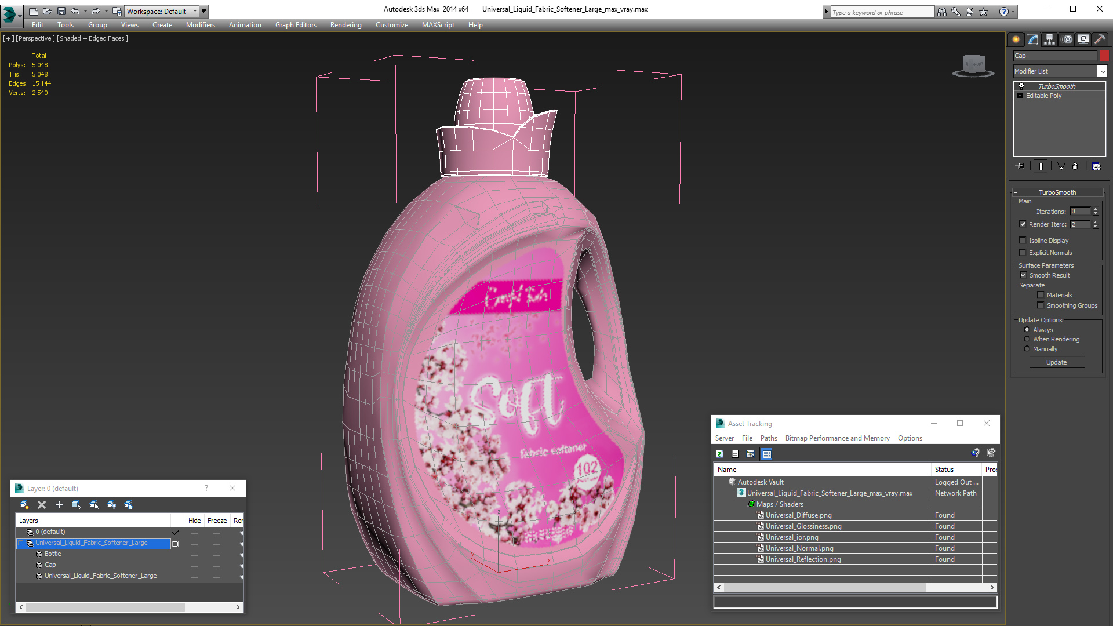Click the Perspective viewport label
This screenshot has width=1113, height=626.
tap(35, 38)
